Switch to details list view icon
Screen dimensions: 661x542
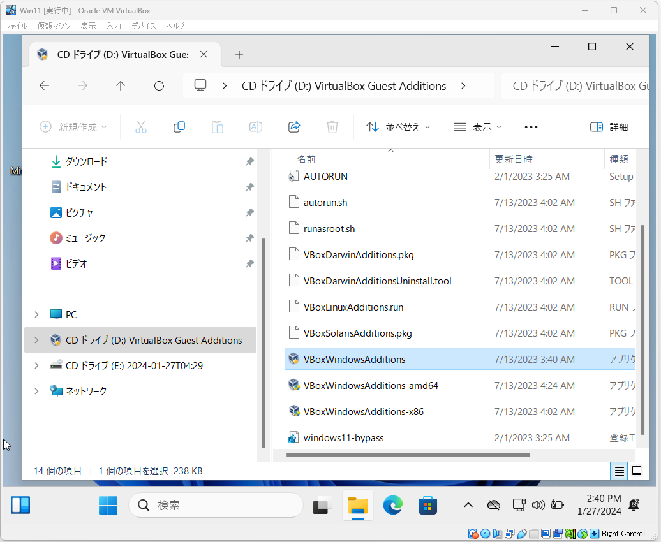(x=619, y=471)
